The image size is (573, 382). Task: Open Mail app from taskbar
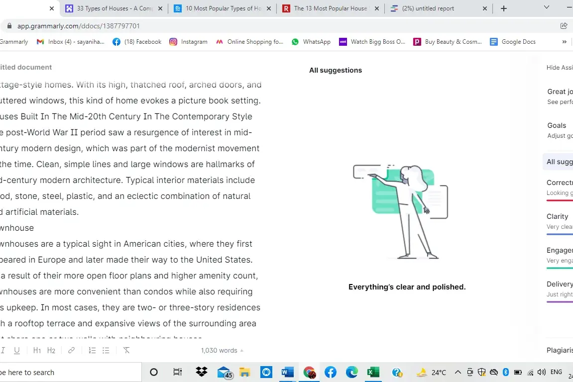pos(225,373)
